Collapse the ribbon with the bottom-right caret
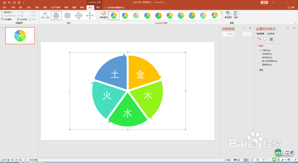This screenshot has height=163, width=298. coord(296,23)
